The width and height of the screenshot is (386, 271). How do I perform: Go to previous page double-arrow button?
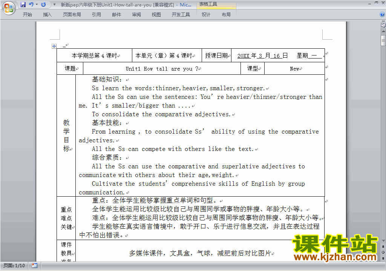[x=383, y=247]
